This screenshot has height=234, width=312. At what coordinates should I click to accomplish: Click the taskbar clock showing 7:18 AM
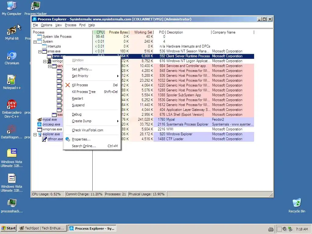tap(302, 229)
